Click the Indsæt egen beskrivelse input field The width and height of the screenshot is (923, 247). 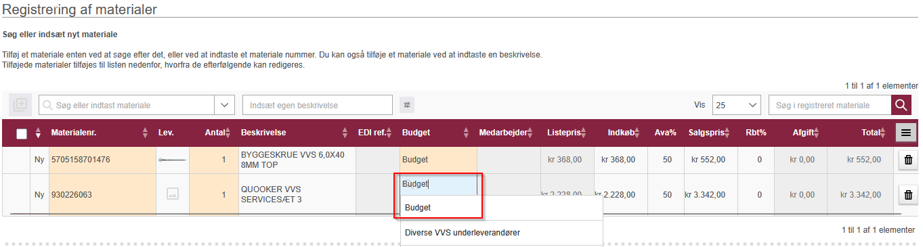[x=318, y=105]
